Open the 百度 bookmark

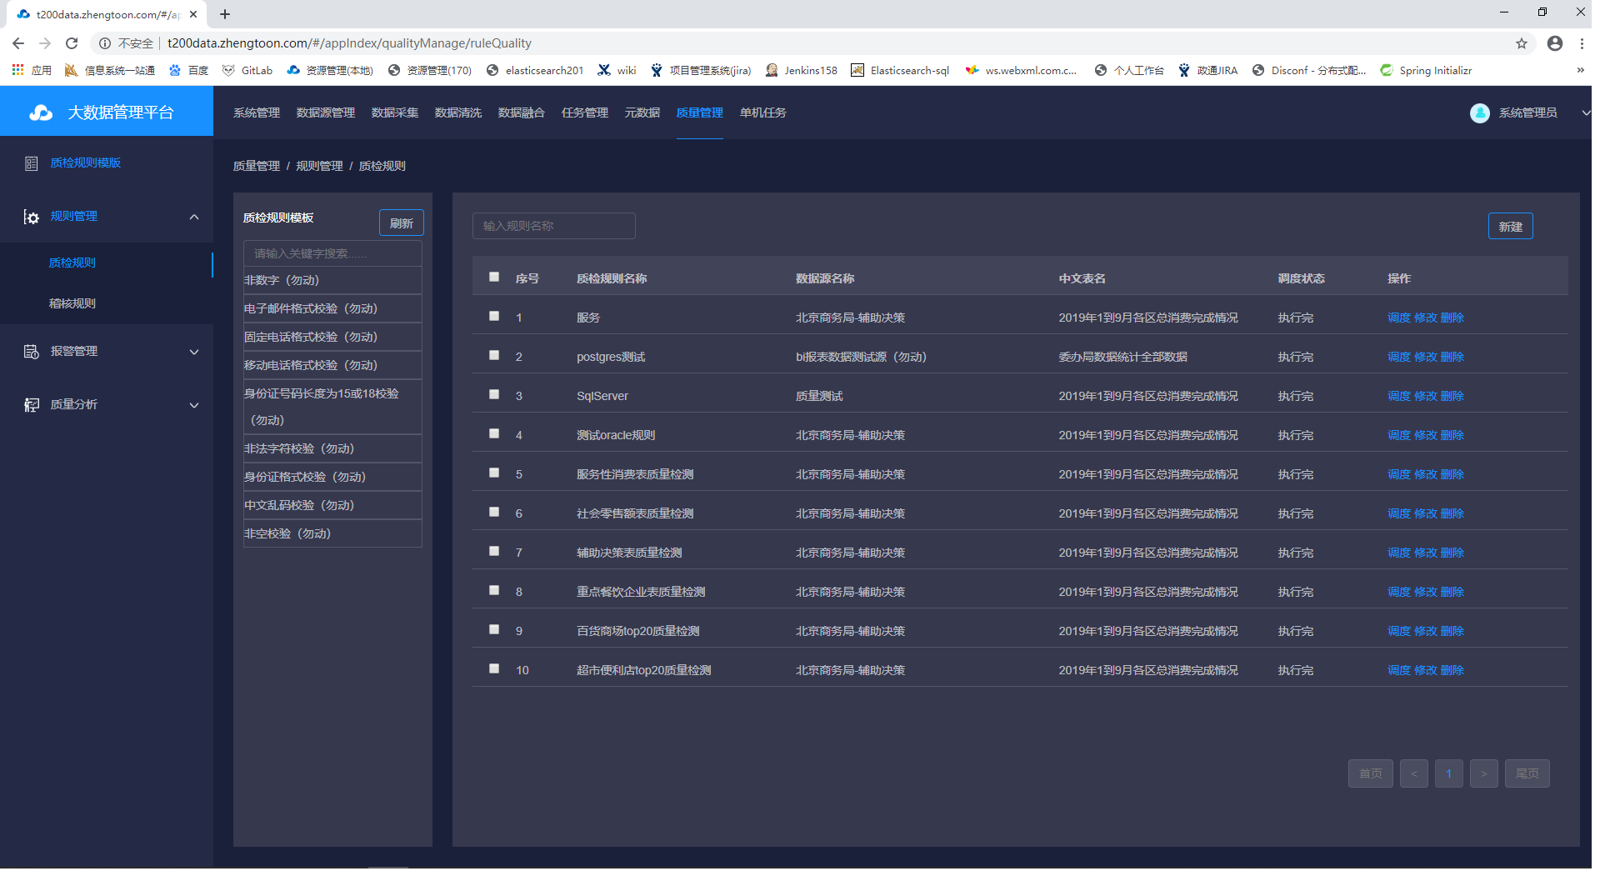[x=188, y=70]
